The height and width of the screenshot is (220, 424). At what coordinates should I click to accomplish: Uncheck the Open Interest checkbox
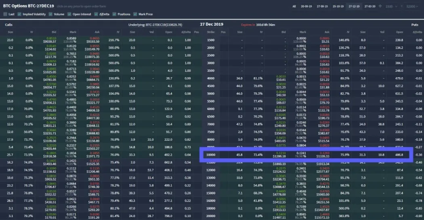pos(69,14)
